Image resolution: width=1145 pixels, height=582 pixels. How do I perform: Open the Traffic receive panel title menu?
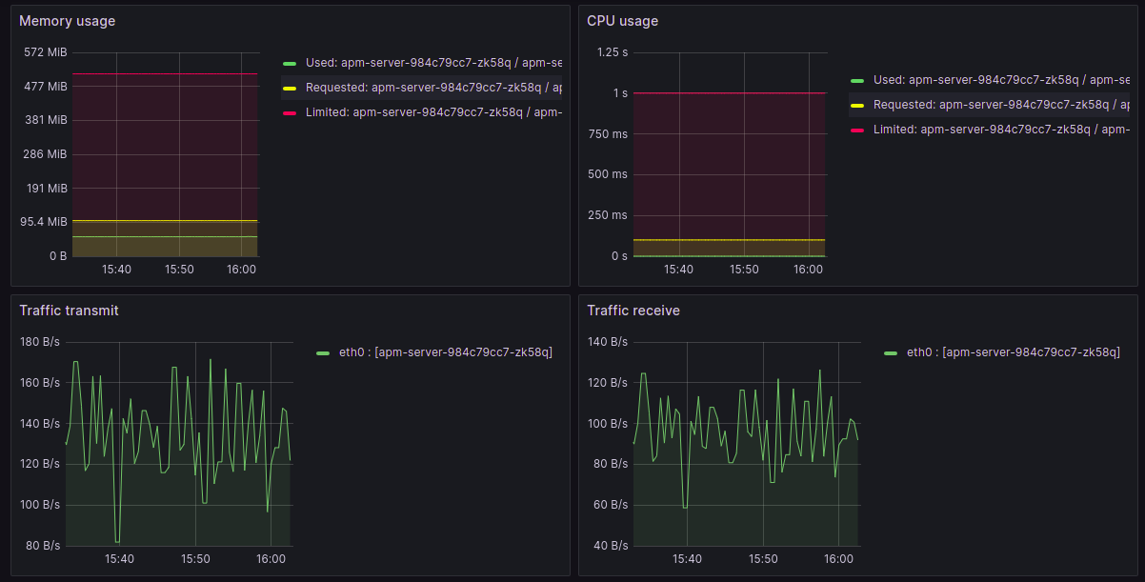633,311
